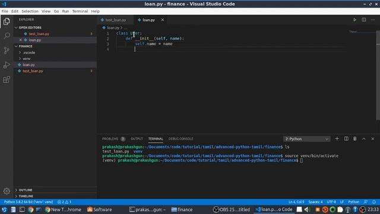380x214 pixels.
Task: Open the File menu
Action: pos(5,11)
